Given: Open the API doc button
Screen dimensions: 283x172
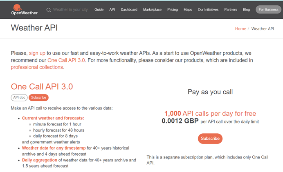Looking at the screenshot, I should 19,97.
